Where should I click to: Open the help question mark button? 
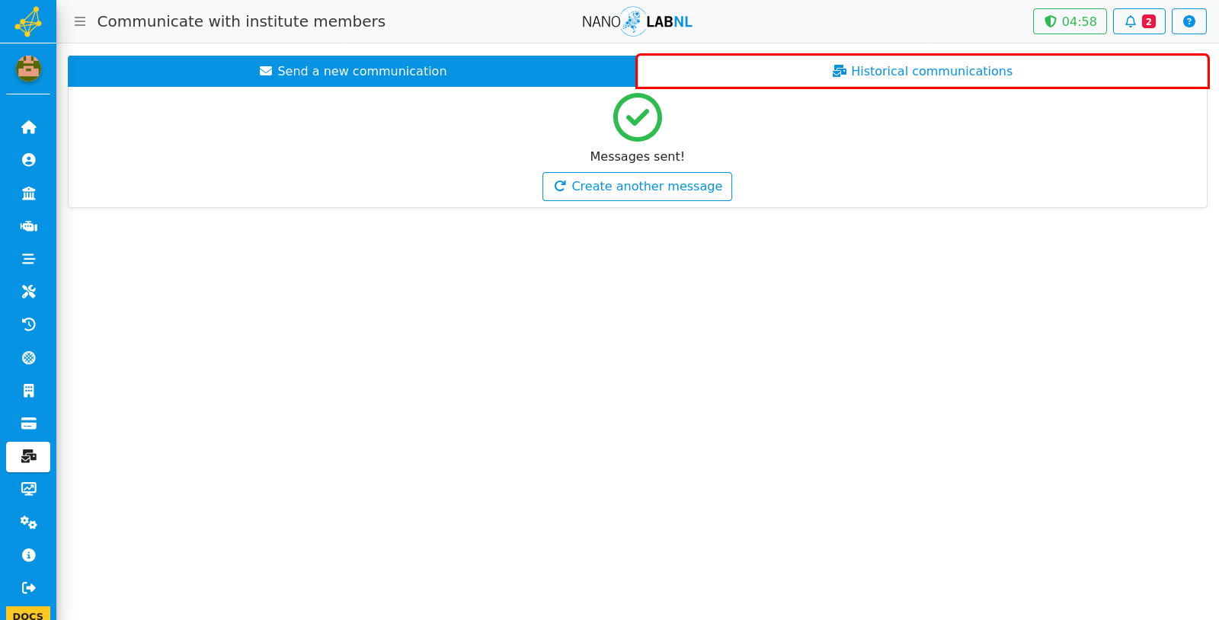pyautogui.click(x=1189, y=21)
